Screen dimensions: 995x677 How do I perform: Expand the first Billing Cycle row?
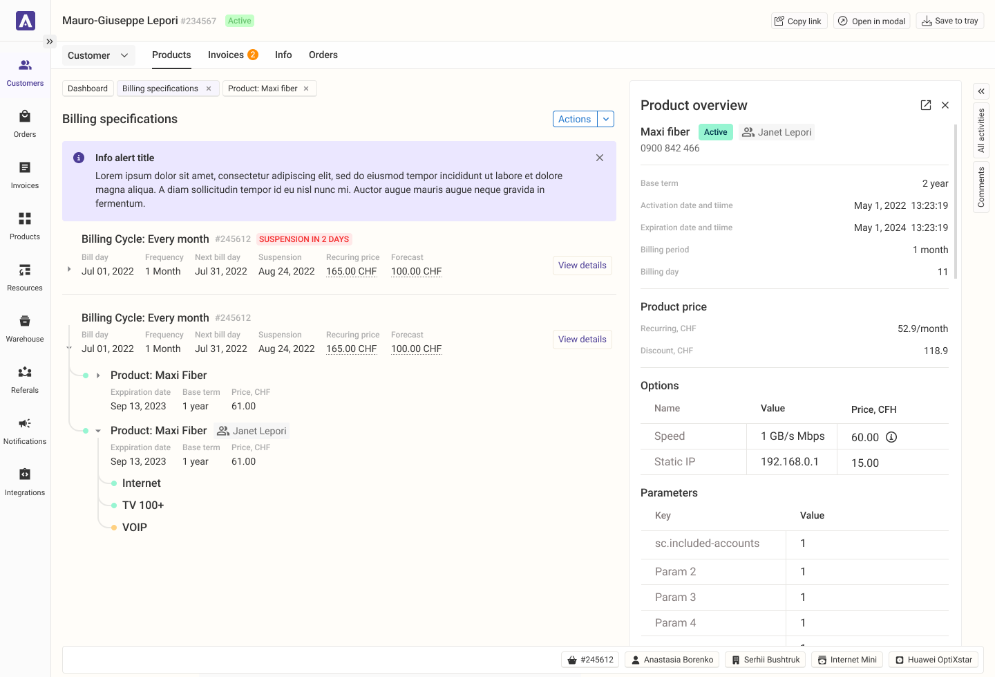pyautogui.click(x=69, y=269)
